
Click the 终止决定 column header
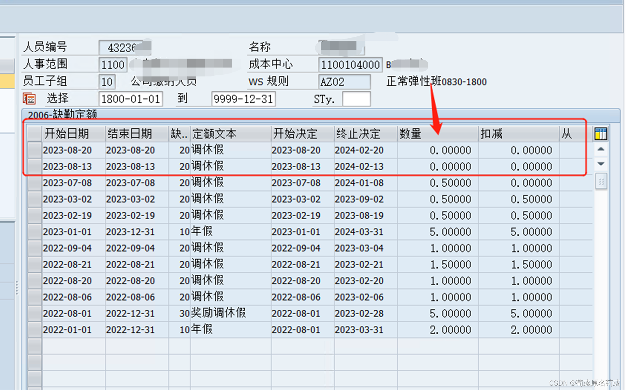(366, 134)
